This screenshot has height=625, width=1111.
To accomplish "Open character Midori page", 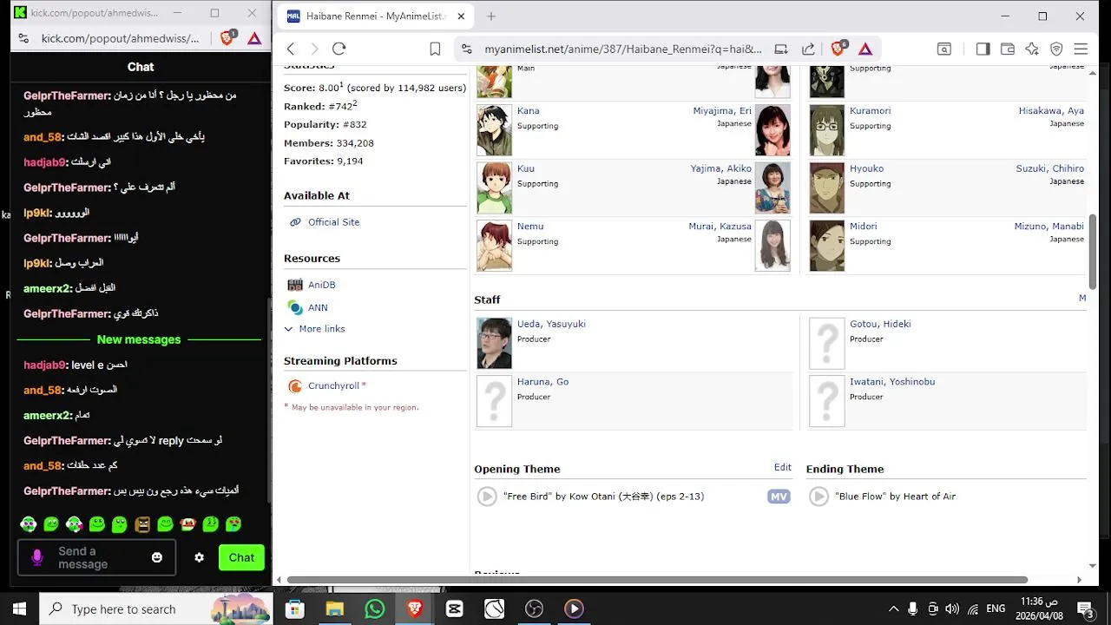I will click(x=863, y=227).
